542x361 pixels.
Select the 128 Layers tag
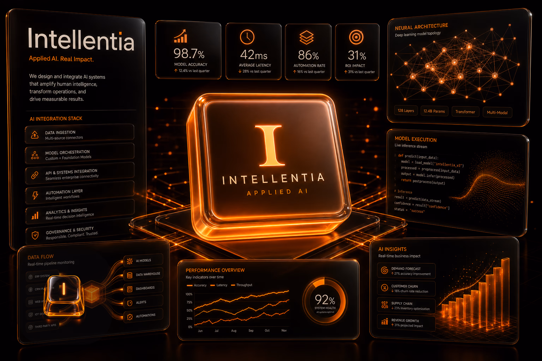point(406,111)
